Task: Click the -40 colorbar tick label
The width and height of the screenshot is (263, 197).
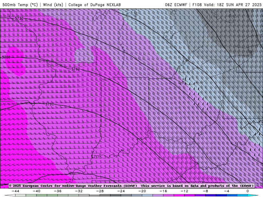Action: (x=36, y=191)
